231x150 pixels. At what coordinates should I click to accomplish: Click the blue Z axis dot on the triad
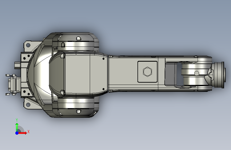[x=17, y=133]
